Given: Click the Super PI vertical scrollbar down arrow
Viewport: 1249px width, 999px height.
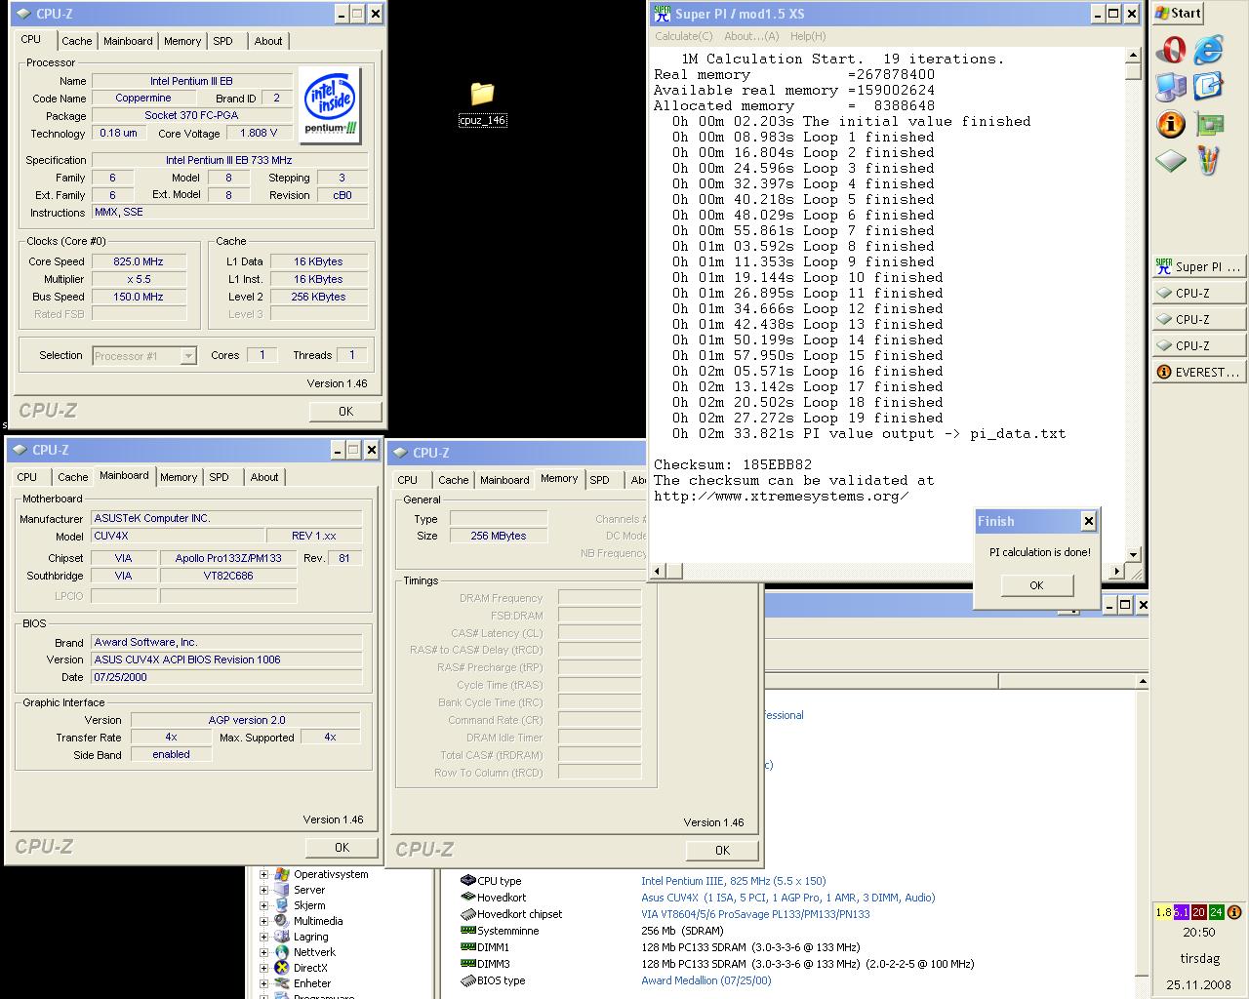Looking at the screenshot, I should [1133, 554].
